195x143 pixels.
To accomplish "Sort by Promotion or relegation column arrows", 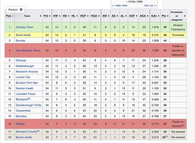I will click(185, 16).
